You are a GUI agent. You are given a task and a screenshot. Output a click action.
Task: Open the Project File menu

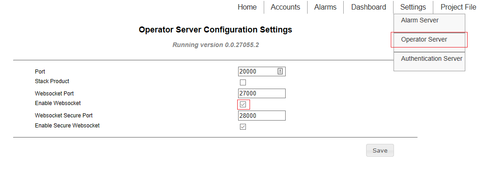[458, 7]
